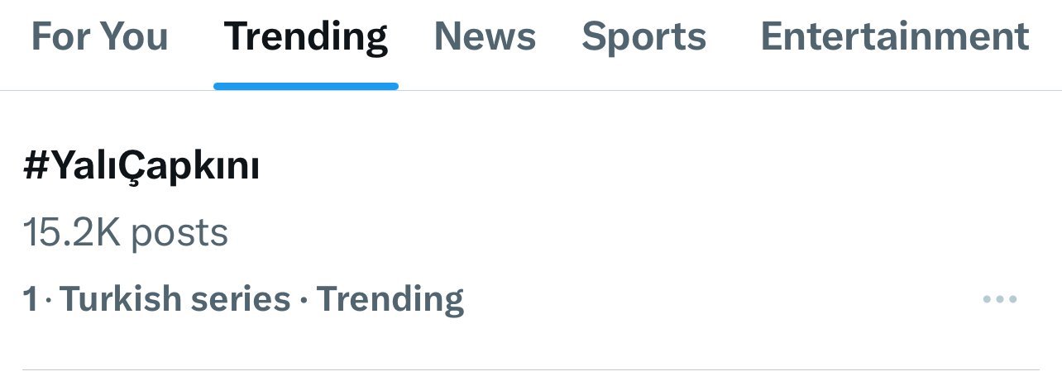Click the 15.2K posts count
The height and width of the screenshot is (381, 1062).
click(125, 233)
